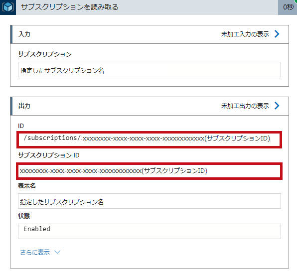297x271 pixels.
Task: Click the Azure Resource Manager cube icon
Action: click(x=8, y=7)
